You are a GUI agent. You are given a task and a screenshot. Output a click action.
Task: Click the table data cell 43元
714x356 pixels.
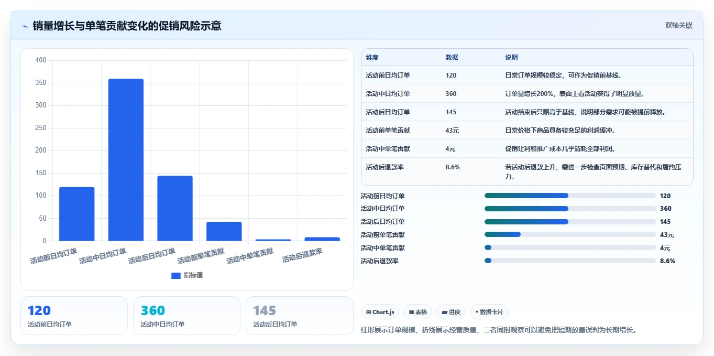click(452, 131)
